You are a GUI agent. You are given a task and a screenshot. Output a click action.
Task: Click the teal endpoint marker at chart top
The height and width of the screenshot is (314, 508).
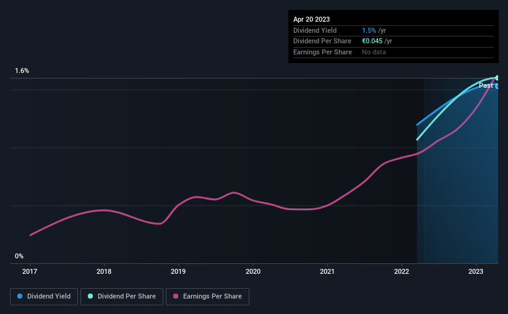[x=497, y=78]
